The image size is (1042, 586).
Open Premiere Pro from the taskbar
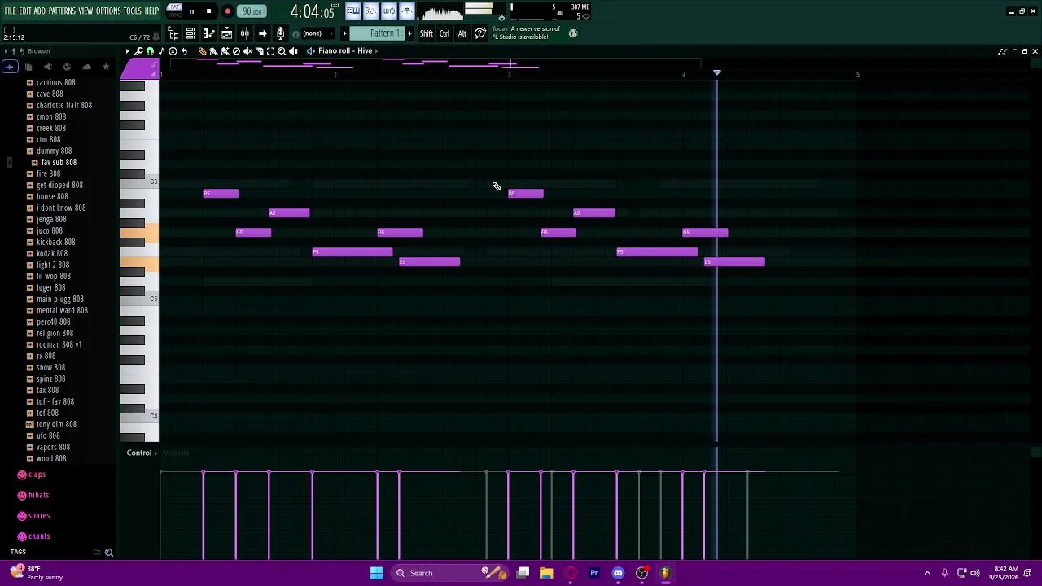[594, 573]
